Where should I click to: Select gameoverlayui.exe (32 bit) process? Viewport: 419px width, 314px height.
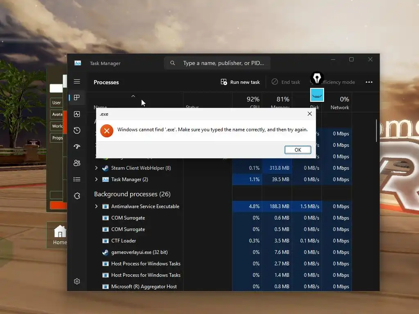click(140, 252)
